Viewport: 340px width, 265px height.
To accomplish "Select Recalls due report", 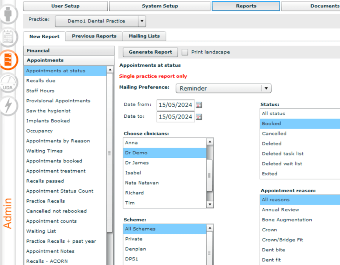I will 41,81.
